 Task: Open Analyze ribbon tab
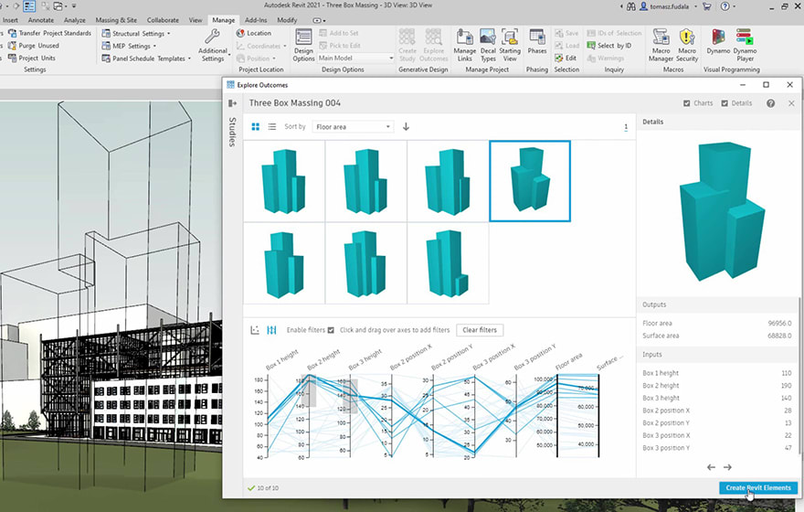coord(74,20)
